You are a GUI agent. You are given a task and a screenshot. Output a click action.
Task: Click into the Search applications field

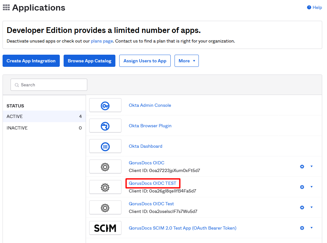coord(49,85)
